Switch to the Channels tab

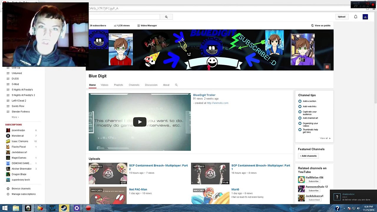pyautogui.click(x=134, y=85)
